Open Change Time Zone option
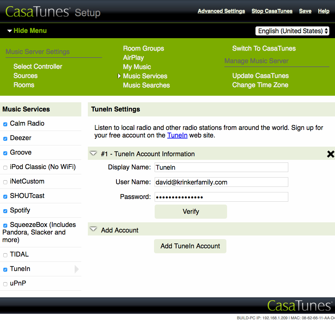335x321 pixels. 260,85
